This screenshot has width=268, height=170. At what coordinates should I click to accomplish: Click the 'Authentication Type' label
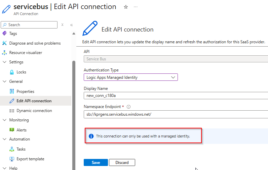[101, 70]
